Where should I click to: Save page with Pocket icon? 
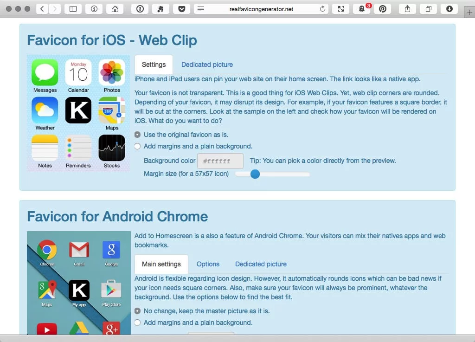pos(181,9)
